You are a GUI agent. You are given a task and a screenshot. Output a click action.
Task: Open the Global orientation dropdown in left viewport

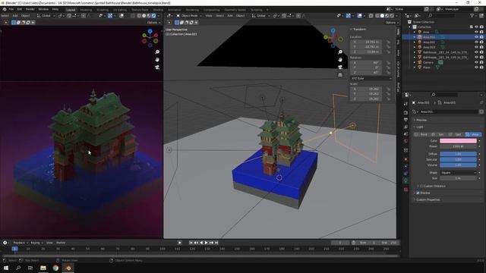[46, 15]
